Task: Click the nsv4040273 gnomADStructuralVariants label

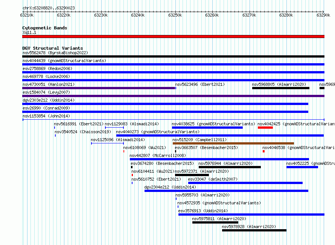Action: (158, 132)
